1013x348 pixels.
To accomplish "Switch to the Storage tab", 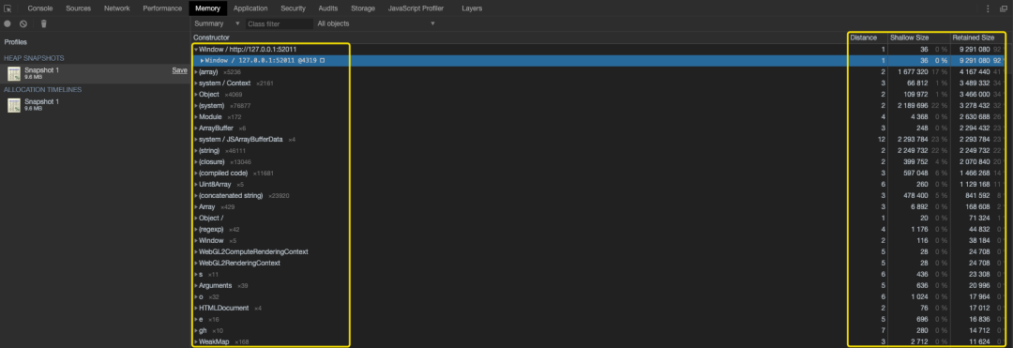I will click(363, 8).
